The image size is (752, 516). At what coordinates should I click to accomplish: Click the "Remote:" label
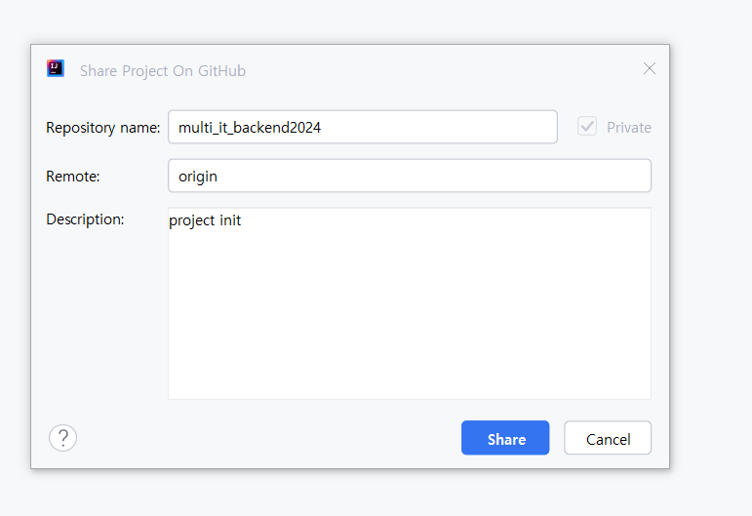[73, 177]
